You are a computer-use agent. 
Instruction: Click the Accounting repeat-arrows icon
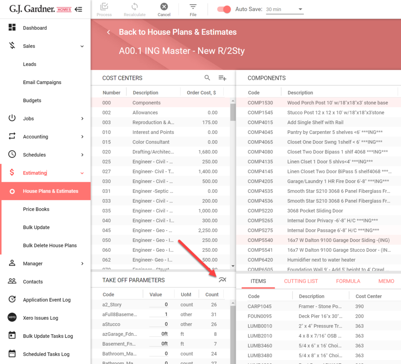click(12, 136)
